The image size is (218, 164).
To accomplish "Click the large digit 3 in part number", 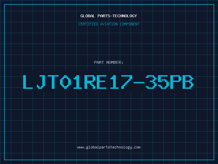I will [x=151, y=82].
